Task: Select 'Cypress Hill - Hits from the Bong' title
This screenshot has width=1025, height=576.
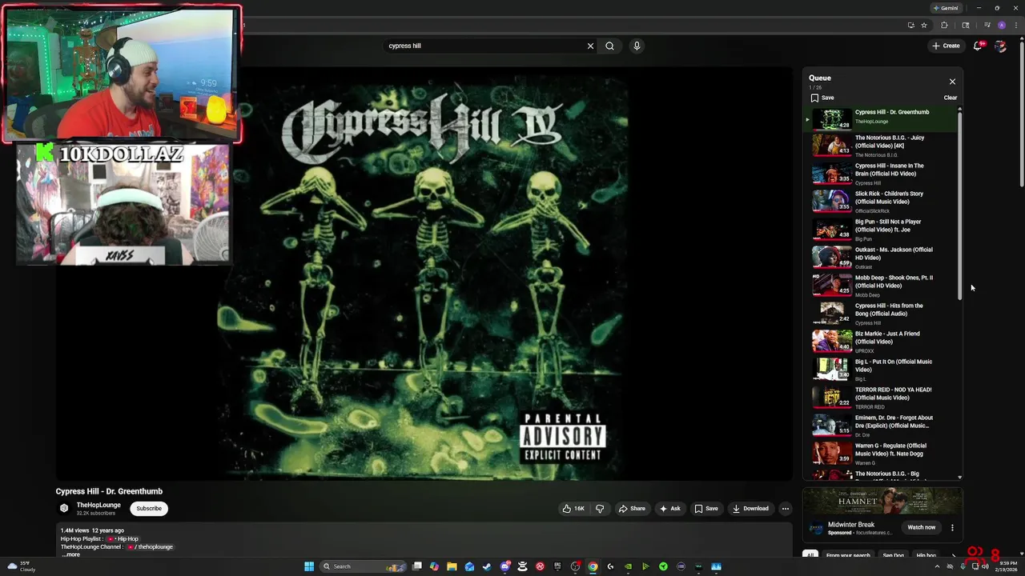Action: [889, 310]
